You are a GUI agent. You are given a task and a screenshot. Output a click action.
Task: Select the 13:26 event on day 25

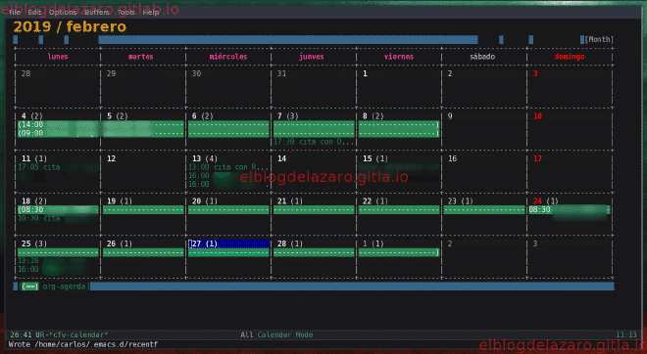(28, 260)
